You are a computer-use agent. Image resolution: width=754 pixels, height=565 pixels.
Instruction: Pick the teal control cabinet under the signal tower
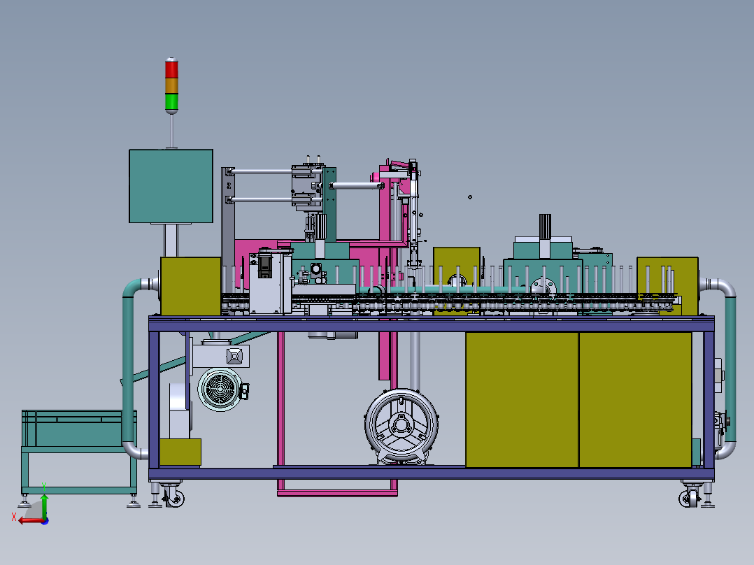point(171,186)
